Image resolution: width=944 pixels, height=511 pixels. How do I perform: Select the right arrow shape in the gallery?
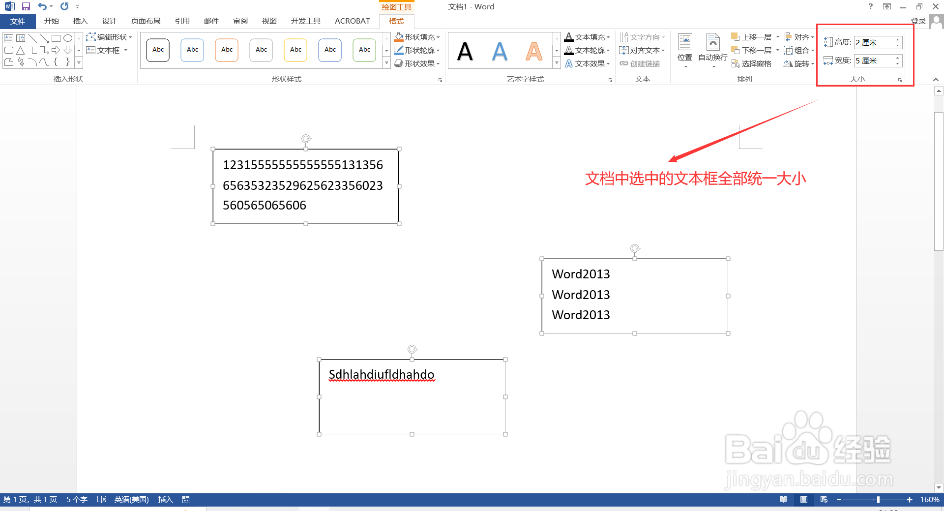[x=56, y=50]
